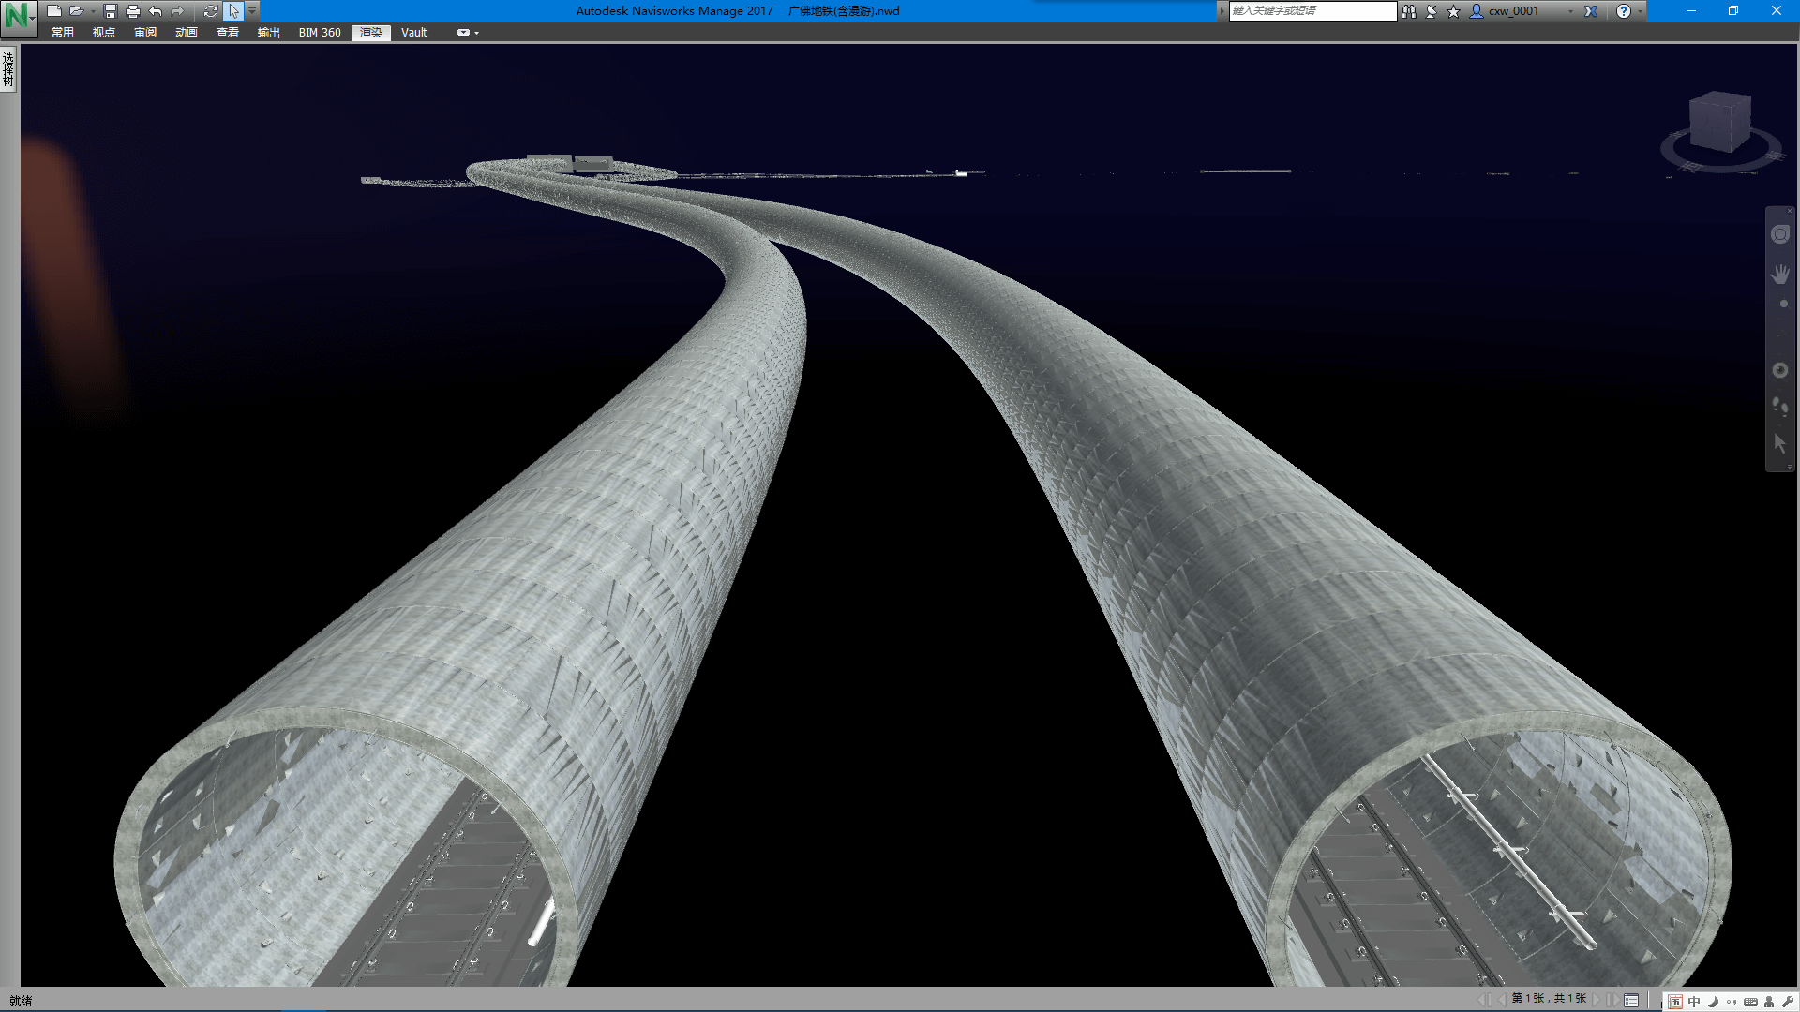Toggle half/full width moon icon
The image size is (1800, 1012).
coord(1713,1002)
